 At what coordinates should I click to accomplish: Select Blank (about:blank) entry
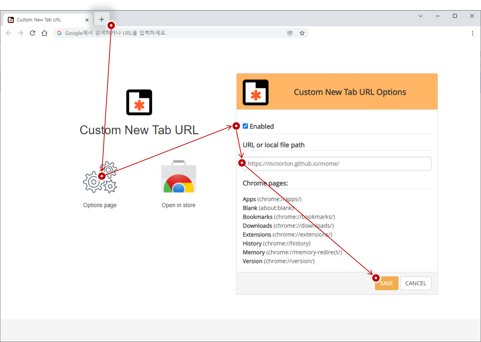pos(268,208)
